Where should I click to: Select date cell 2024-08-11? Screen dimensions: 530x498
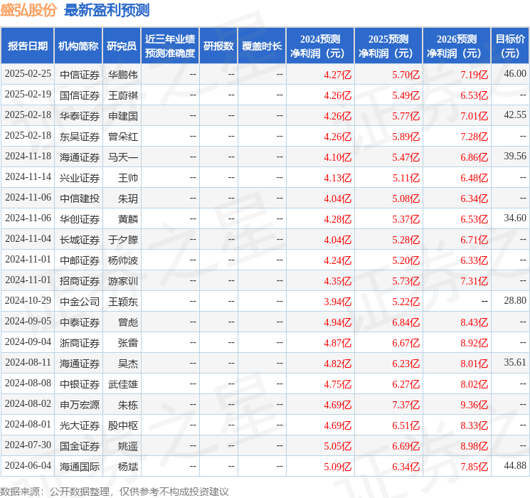28,362
